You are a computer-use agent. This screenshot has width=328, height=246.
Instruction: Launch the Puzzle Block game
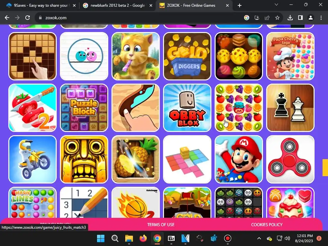(84, 108)
